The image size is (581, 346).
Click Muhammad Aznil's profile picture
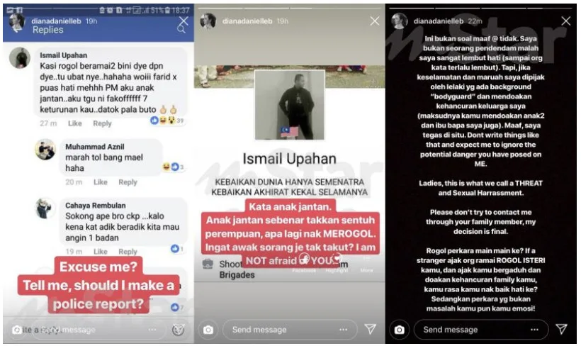pos(45,150)
